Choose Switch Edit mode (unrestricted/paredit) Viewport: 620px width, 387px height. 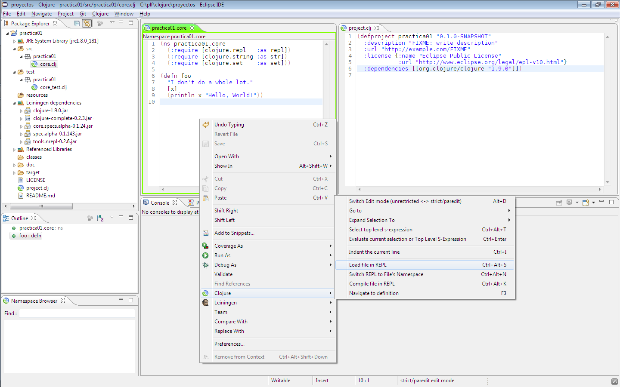click(x=425, y=201)
